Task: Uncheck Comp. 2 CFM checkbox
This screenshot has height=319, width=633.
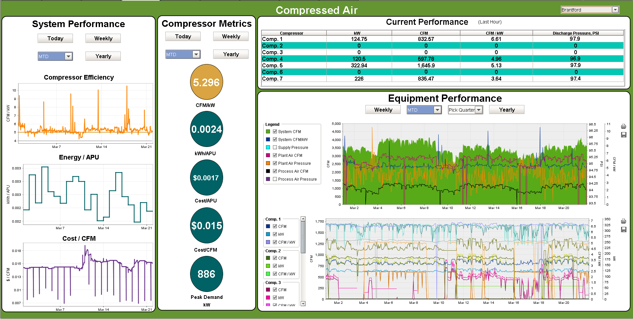Action: tap(275, 258)
